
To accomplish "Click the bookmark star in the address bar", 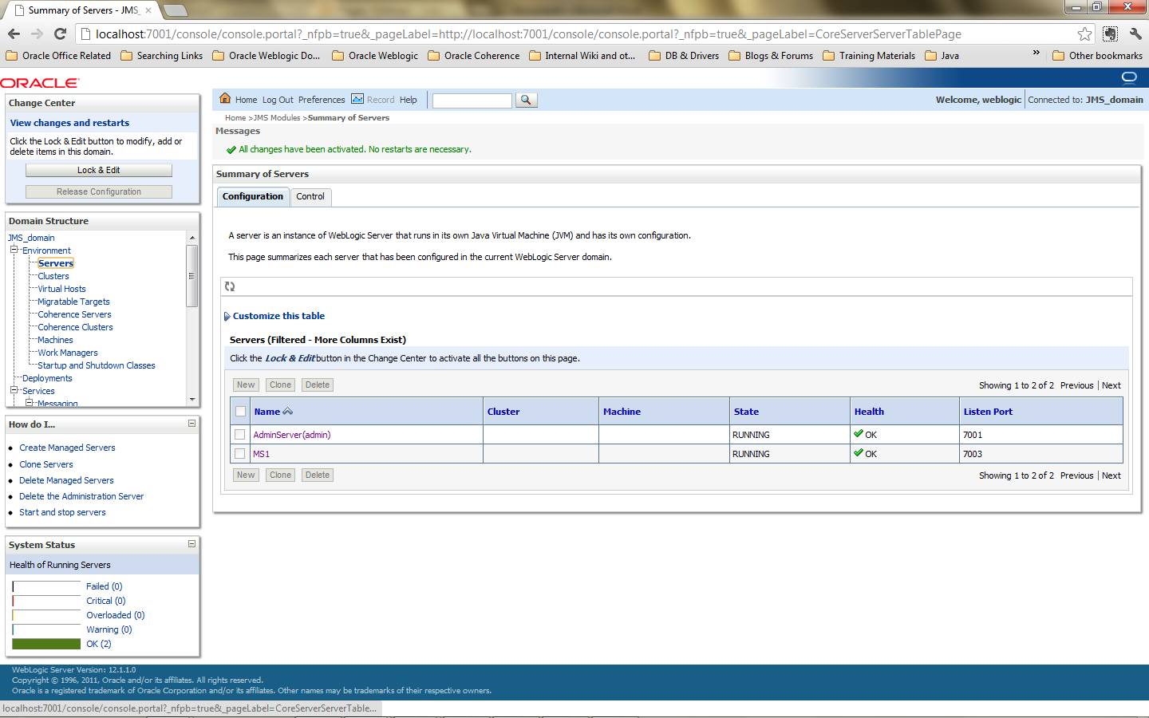I will tap(1084, 34).
